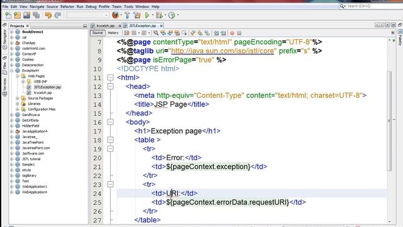Click the New Project toolbar icon
The image size is (403, 227).
pos(17,15)
